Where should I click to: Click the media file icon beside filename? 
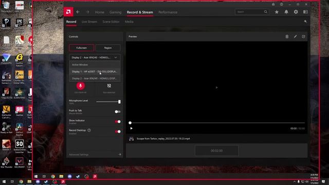coord(132,139)
